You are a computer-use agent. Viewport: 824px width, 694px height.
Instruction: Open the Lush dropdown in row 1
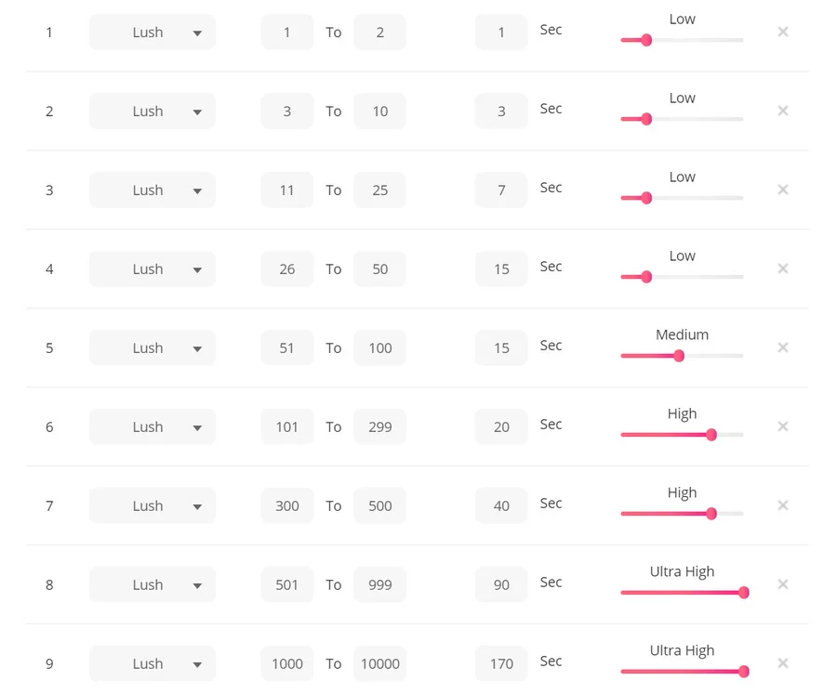coord(153,33)
